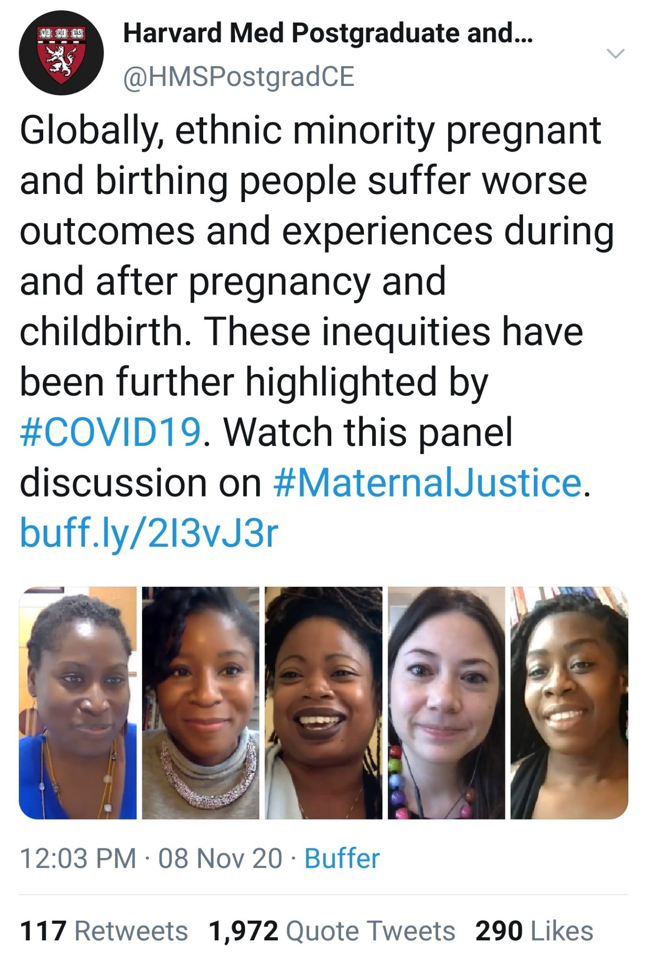Open the 08 Nov 20 date
The image size is (647, 962).
point(221,858)
